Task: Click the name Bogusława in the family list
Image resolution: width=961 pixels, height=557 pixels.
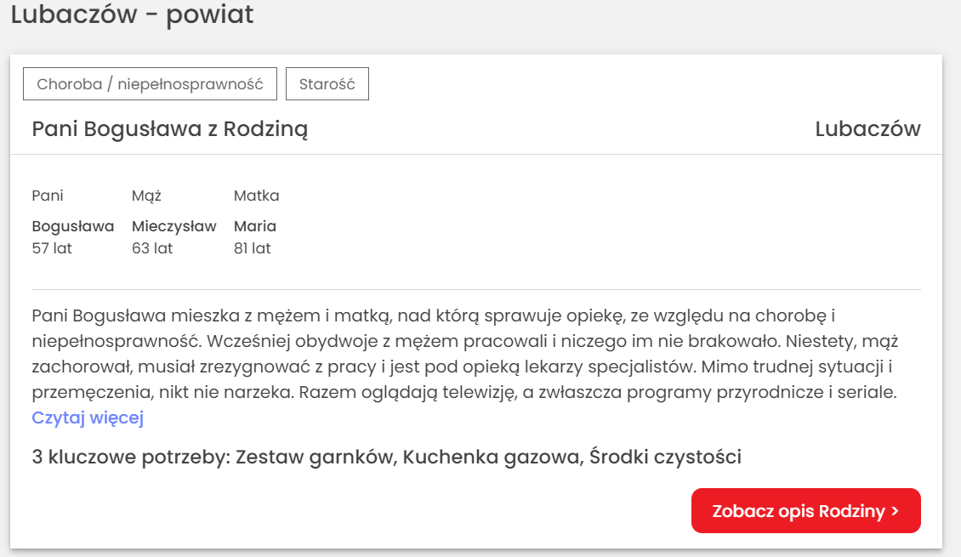Action: [73, 226]
